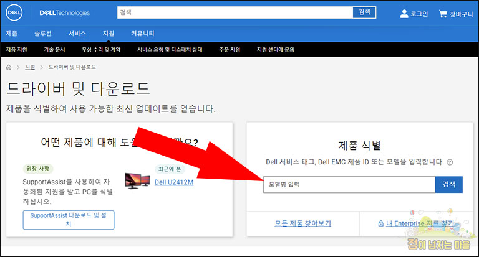This screenshot has height=257, width=479.
Task: Click the lock icon next to Enterprise link
Action: click(x=380, y=223)
